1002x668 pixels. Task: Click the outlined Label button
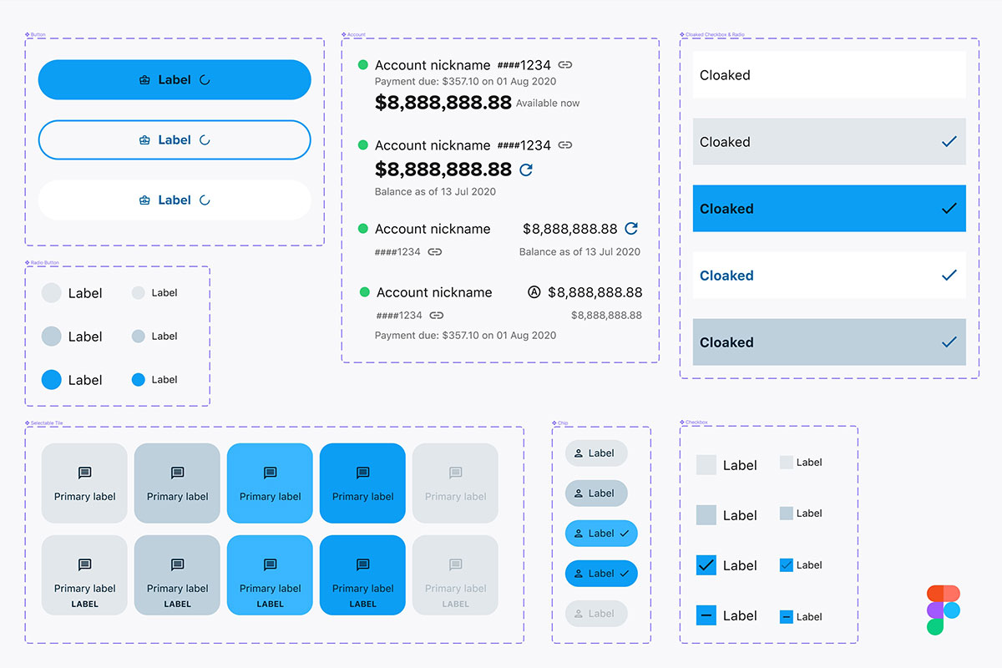[175, 140]
